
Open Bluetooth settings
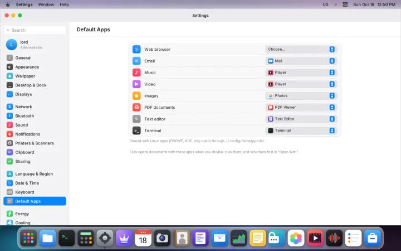tap(35, 116)
